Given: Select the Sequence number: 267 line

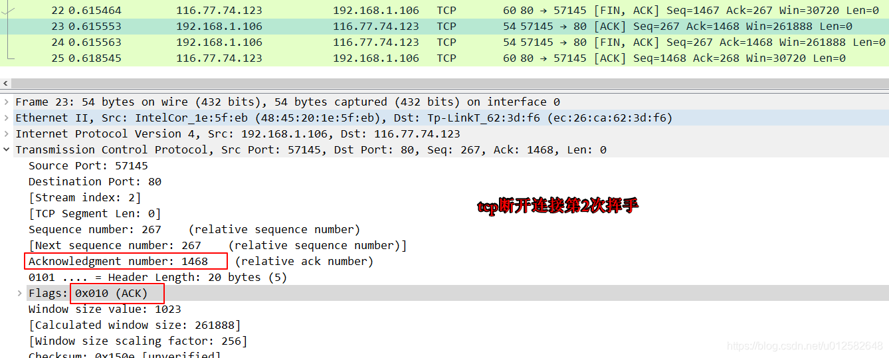Looking at the screenshot, I should tap(194, 229).
